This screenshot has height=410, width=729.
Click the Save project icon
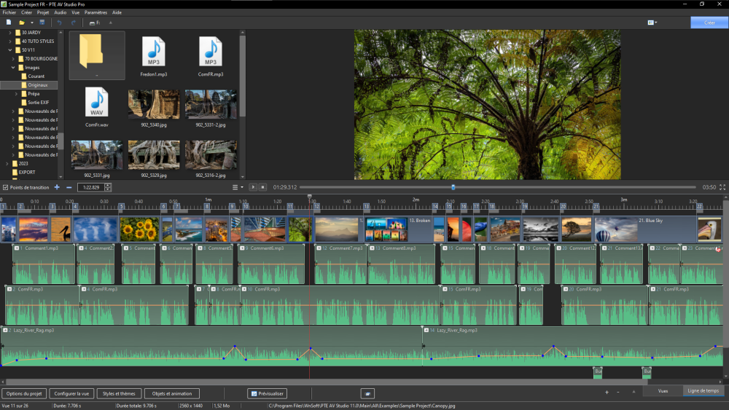click(x=42, y=23)
